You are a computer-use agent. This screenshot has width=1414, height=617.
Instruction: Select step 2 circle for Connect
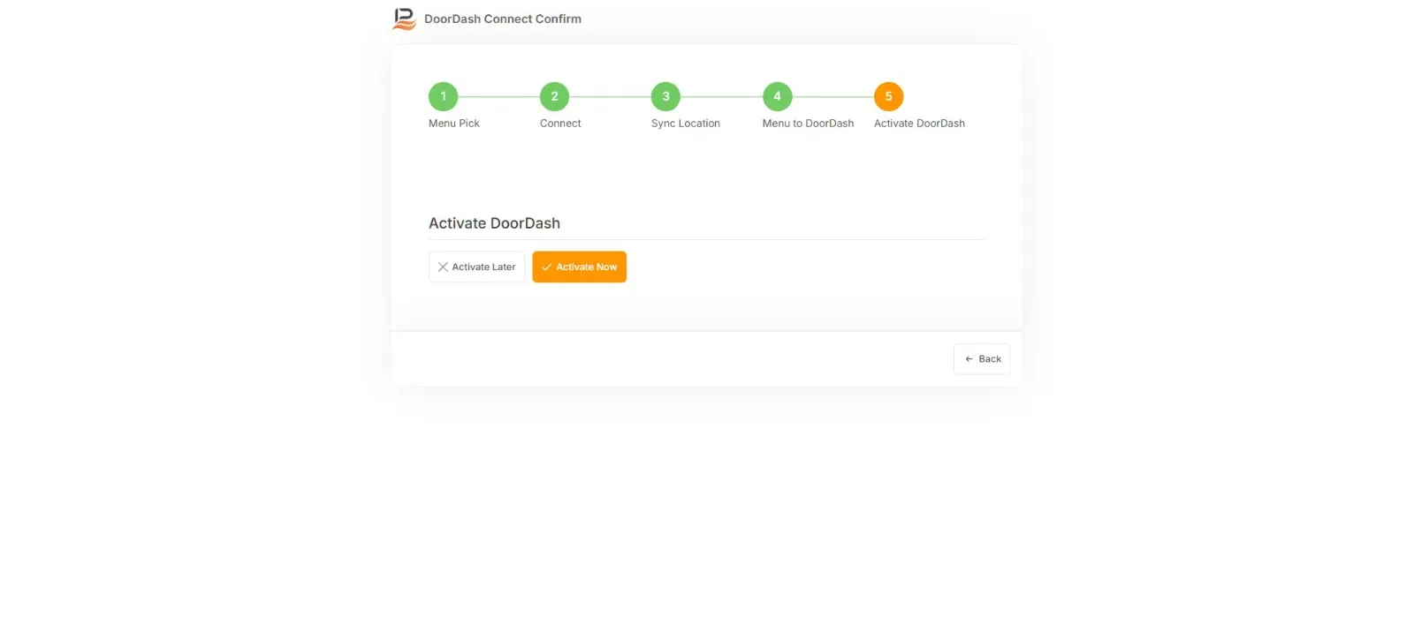click(554, 96)
